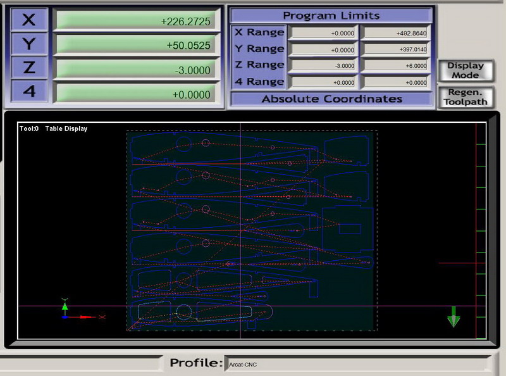Image resolution: width=506 pixels, height=376 pixels.
Task: Click the X axis zero button
Action: coord(28,20)
